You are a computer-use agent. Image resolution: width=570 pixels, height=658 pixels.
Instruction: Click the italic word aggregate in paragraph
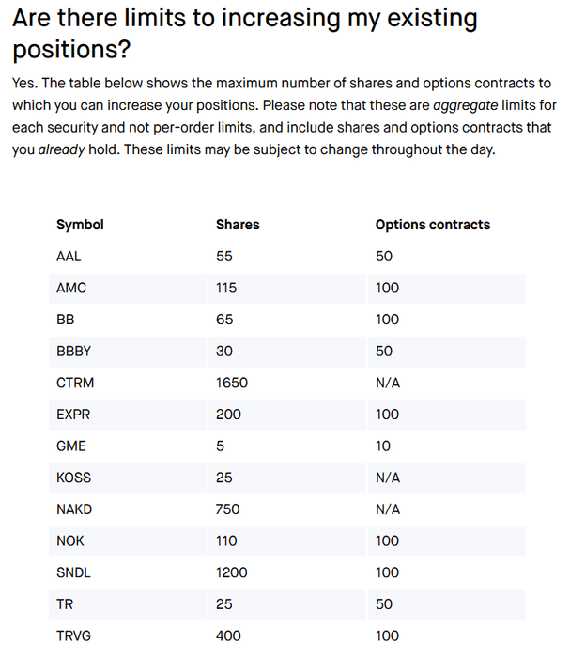466,105
